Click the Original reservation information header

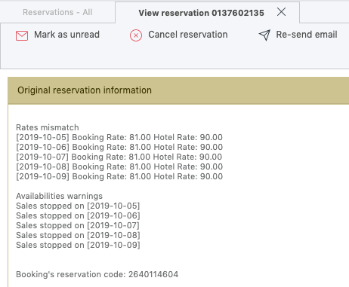(178, 90)
